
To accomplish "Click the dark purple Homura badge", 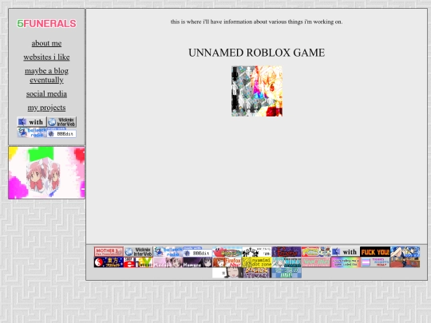I will click(x=198, y=262).
